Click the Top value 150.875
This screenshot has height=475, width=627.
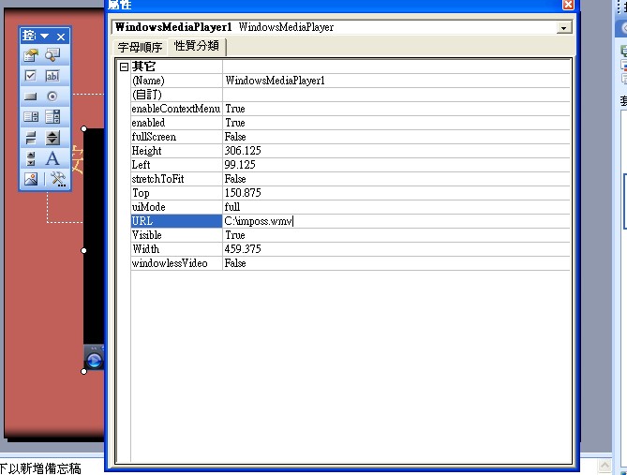[243, 193]
